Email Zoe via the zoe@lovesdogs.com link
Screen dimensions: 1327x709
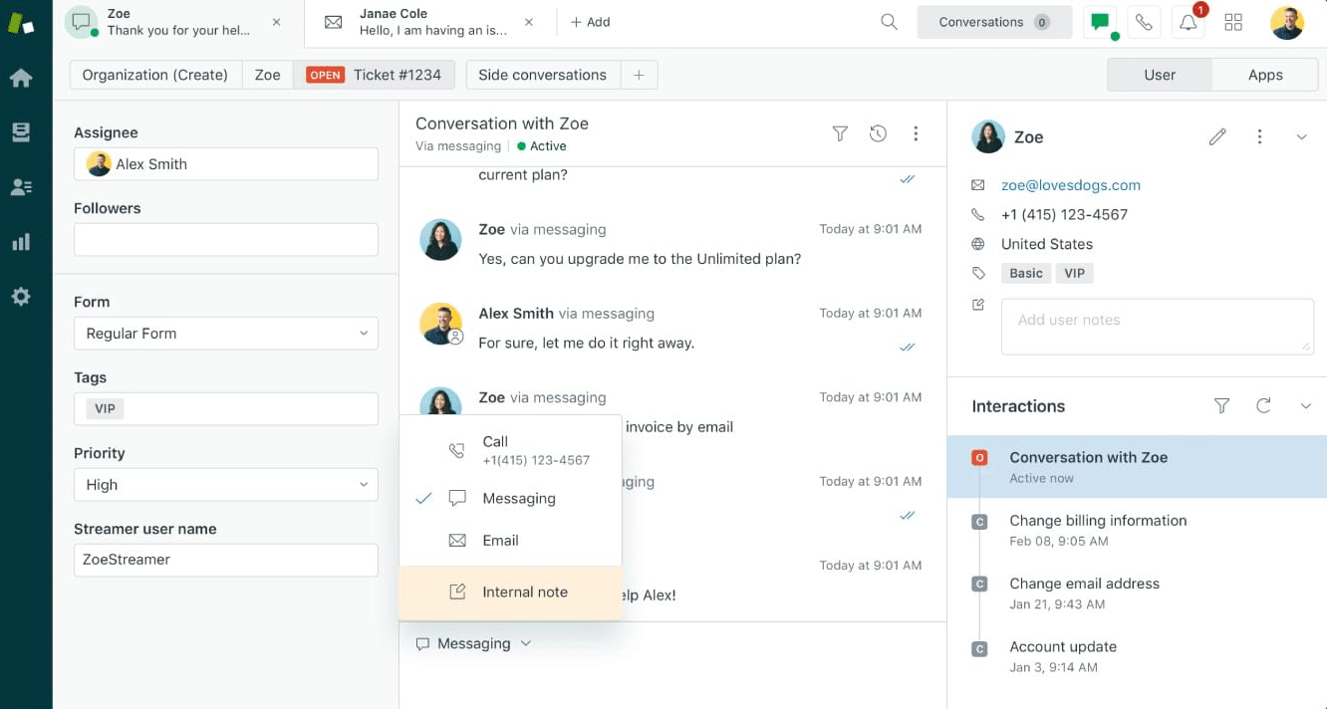1071,185
